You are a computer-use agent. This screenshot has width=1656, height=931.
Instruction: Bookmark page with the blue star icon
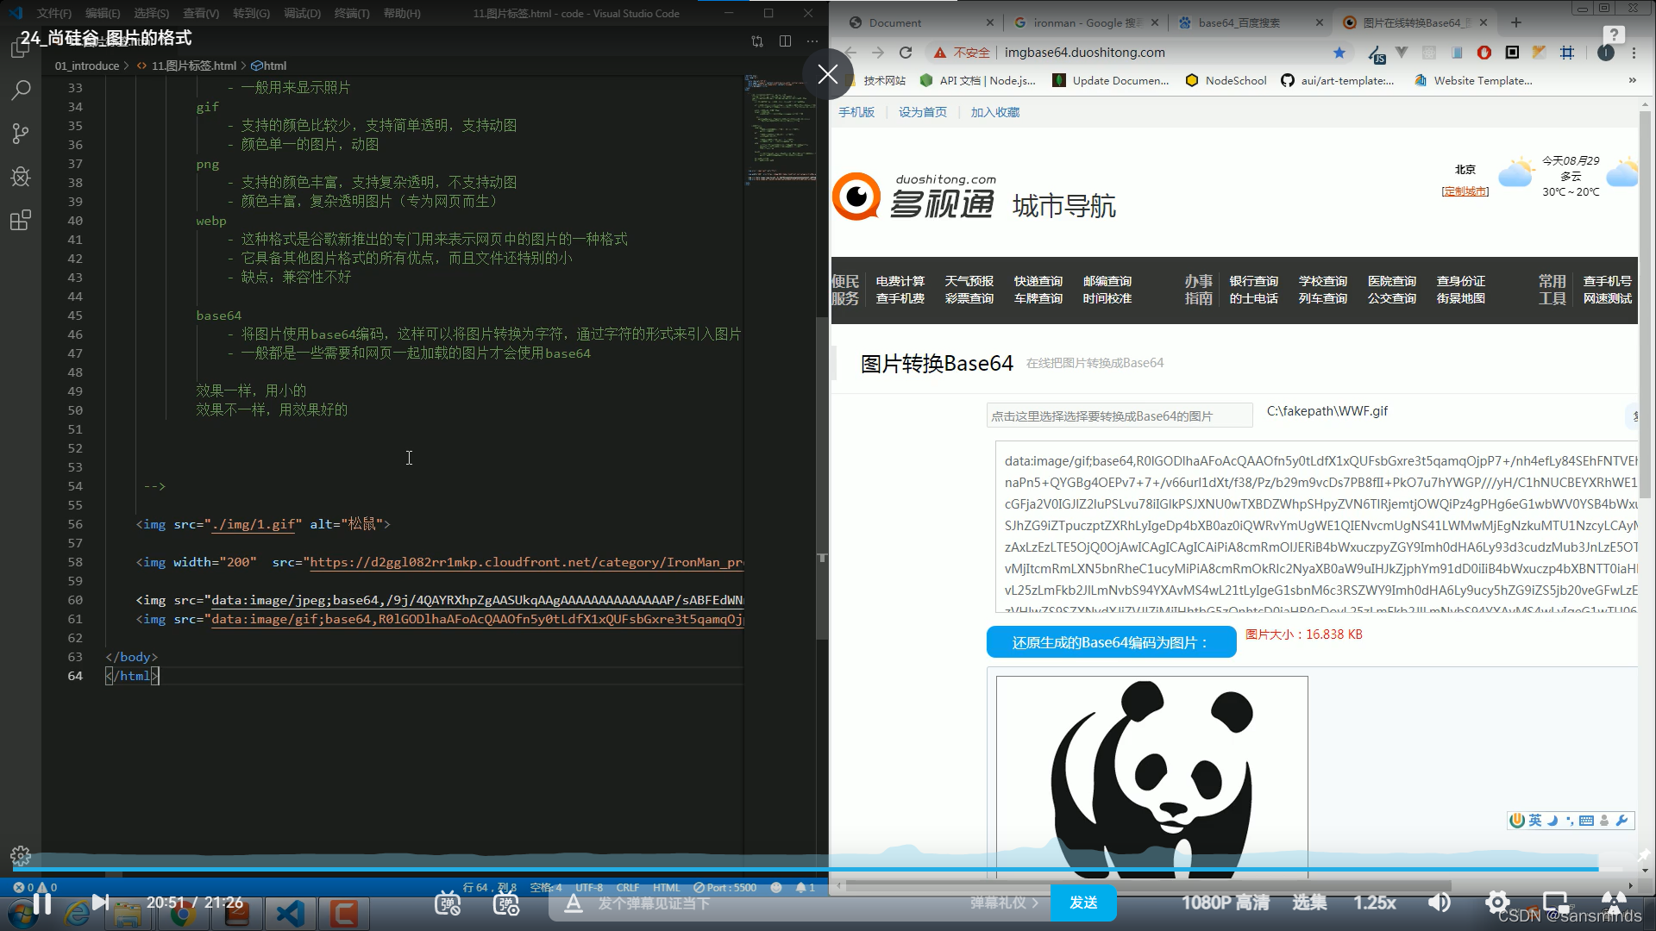click(x=1339, y=53)
